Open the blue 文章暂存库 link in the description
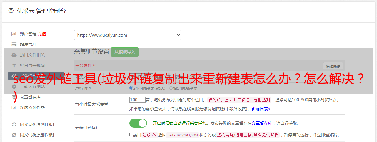 262,123
